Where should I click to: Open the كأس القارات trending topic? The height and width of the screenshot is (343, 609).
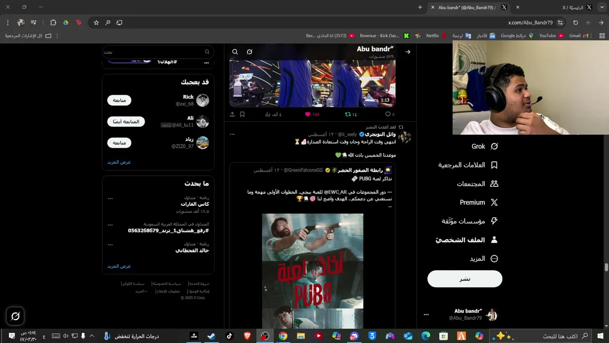[195, 204]
